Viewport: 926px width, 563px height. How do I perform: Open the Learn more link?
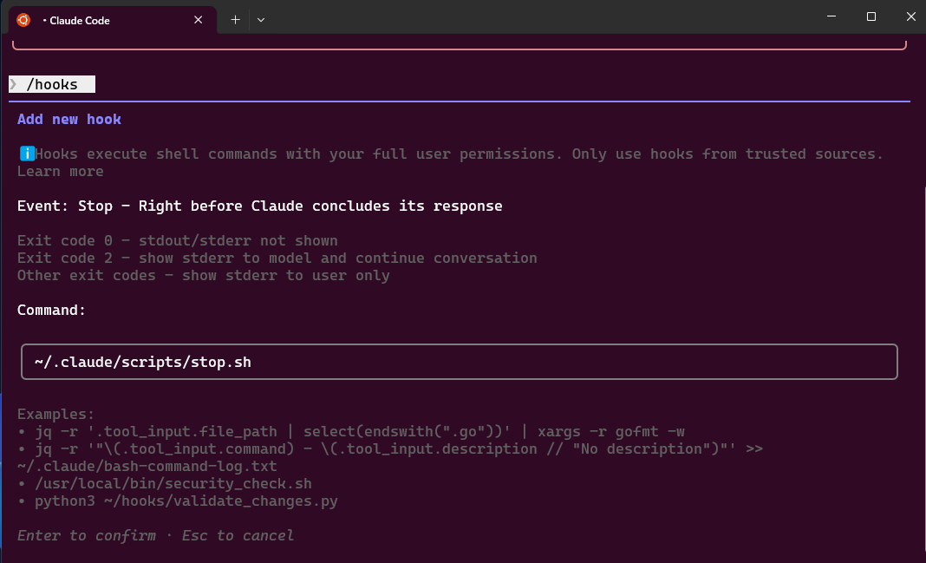tap(60, 171)
